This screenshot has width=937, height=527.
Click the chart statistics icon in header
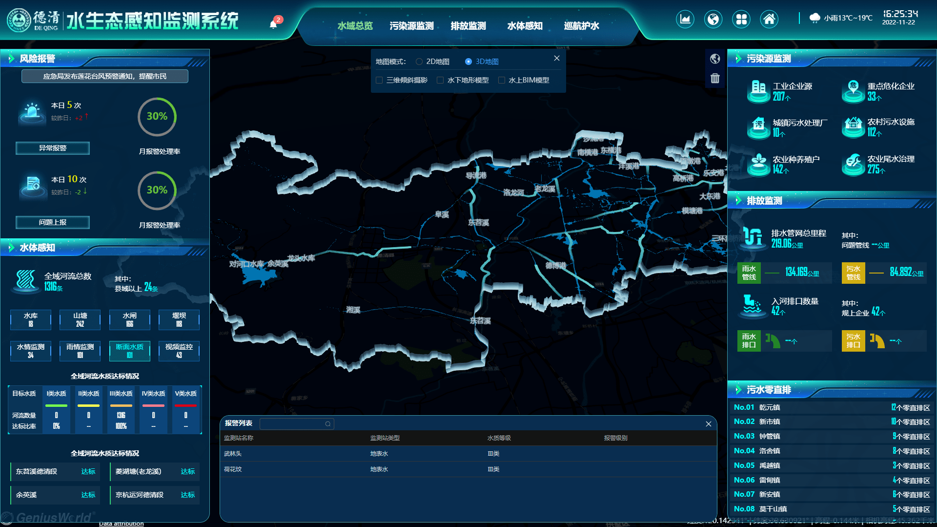pos(685,19)
